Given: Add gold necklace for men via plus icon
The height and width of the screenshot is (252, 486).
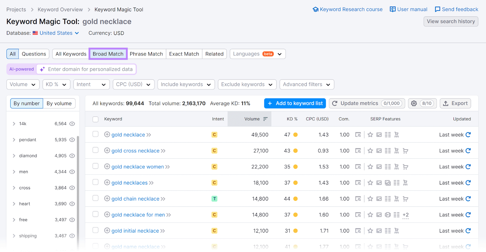Looking at the screenshot, I should tap(107, 215).
